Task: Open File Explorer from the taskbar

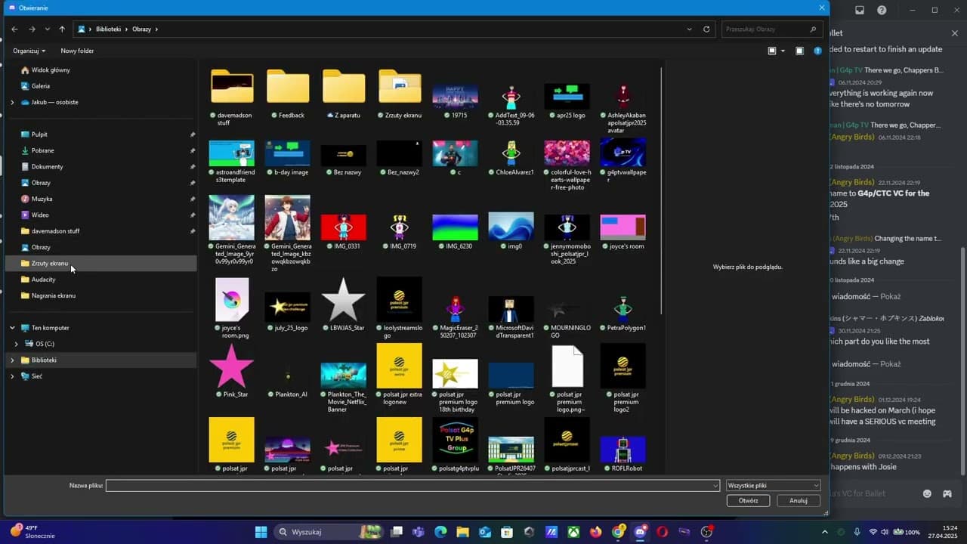Action: pos(462,532)
